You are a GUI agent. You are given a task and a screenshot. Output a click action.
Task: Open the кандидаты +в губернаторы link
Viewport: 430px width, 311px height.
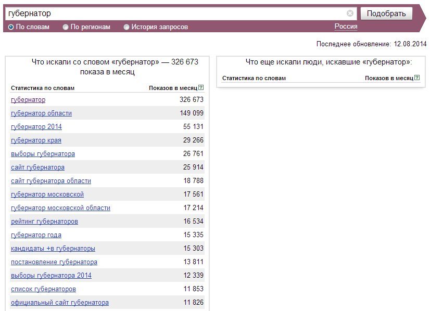(x=53, y=249)
